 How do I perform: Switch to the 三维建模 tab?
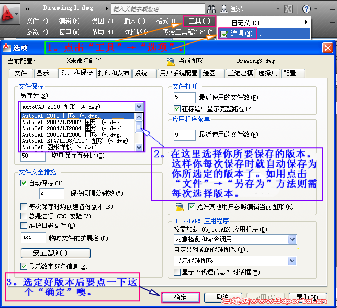240,73
